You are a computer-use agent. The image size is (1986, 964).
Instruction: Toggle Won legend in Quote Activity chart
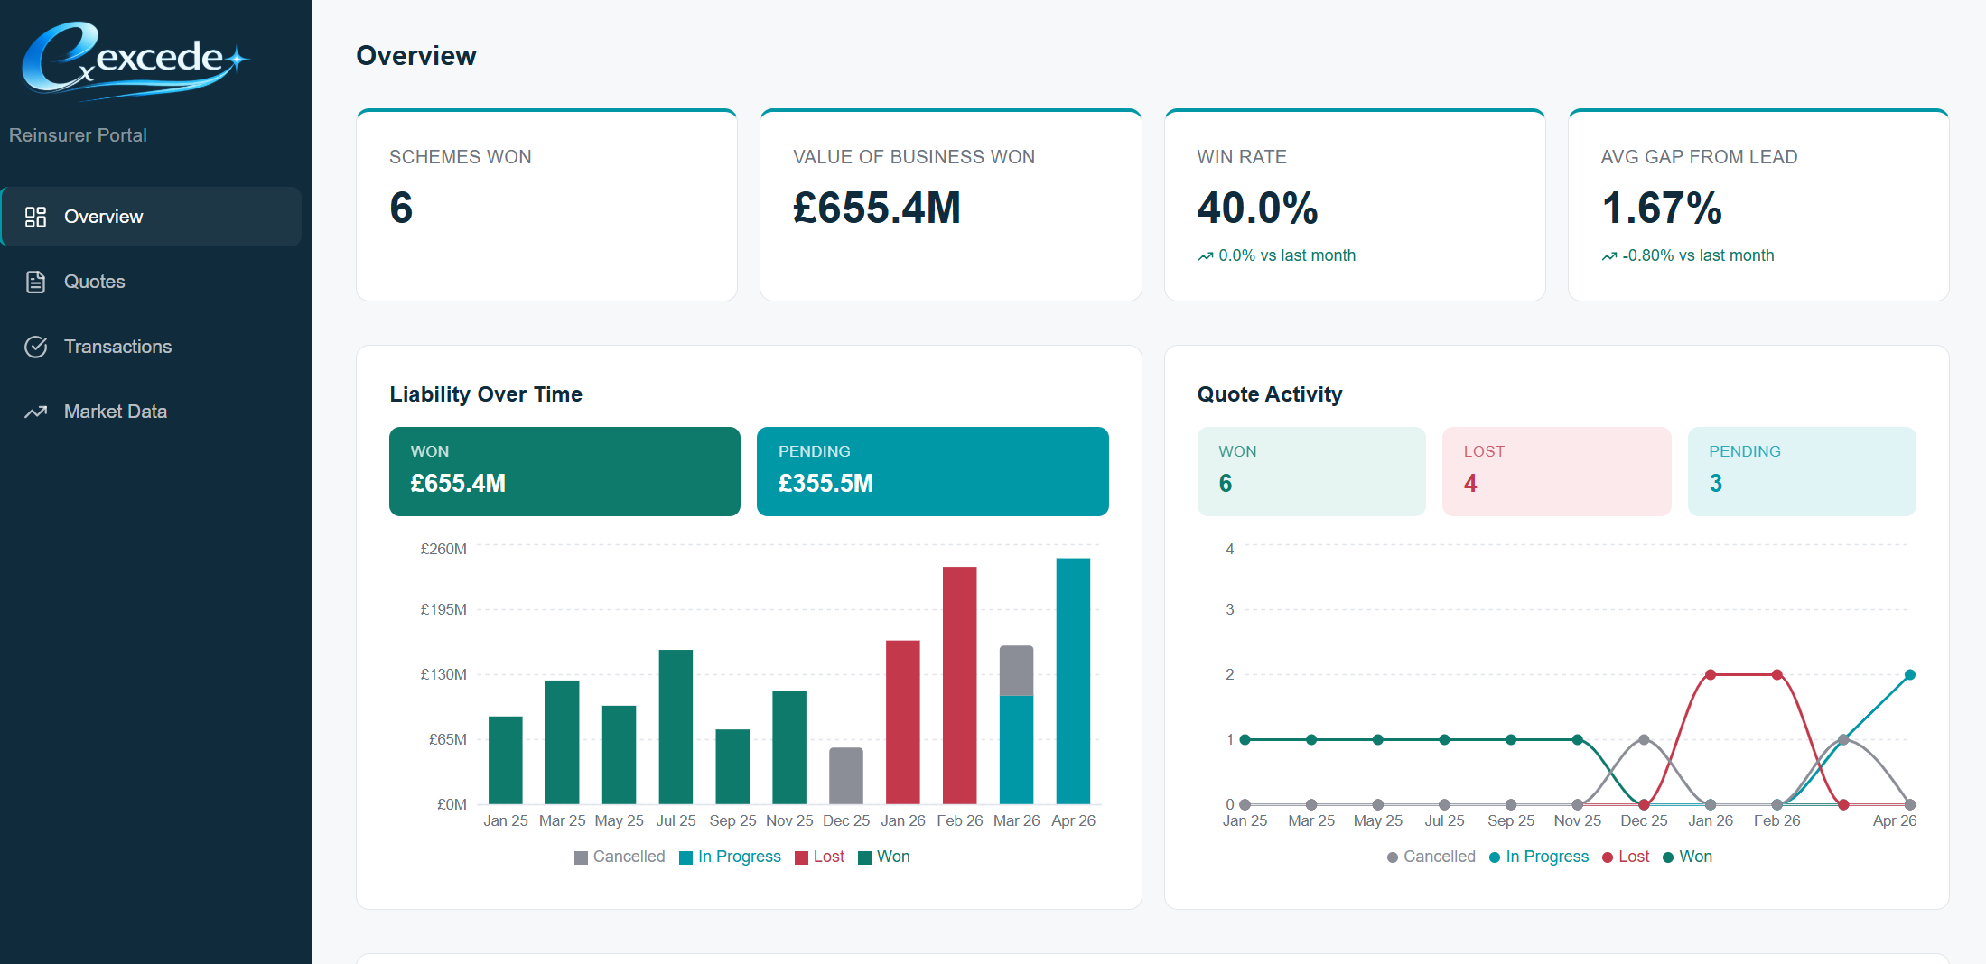[x=1687, y=857]
